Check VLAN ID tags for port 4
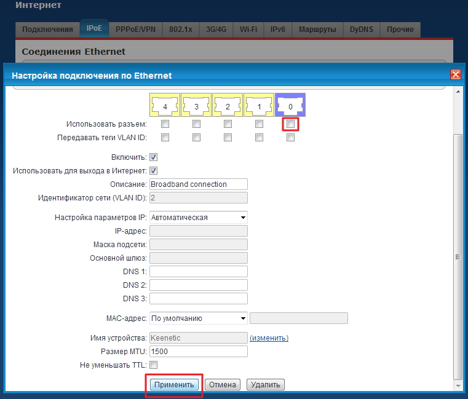 (x=165, y=138)
